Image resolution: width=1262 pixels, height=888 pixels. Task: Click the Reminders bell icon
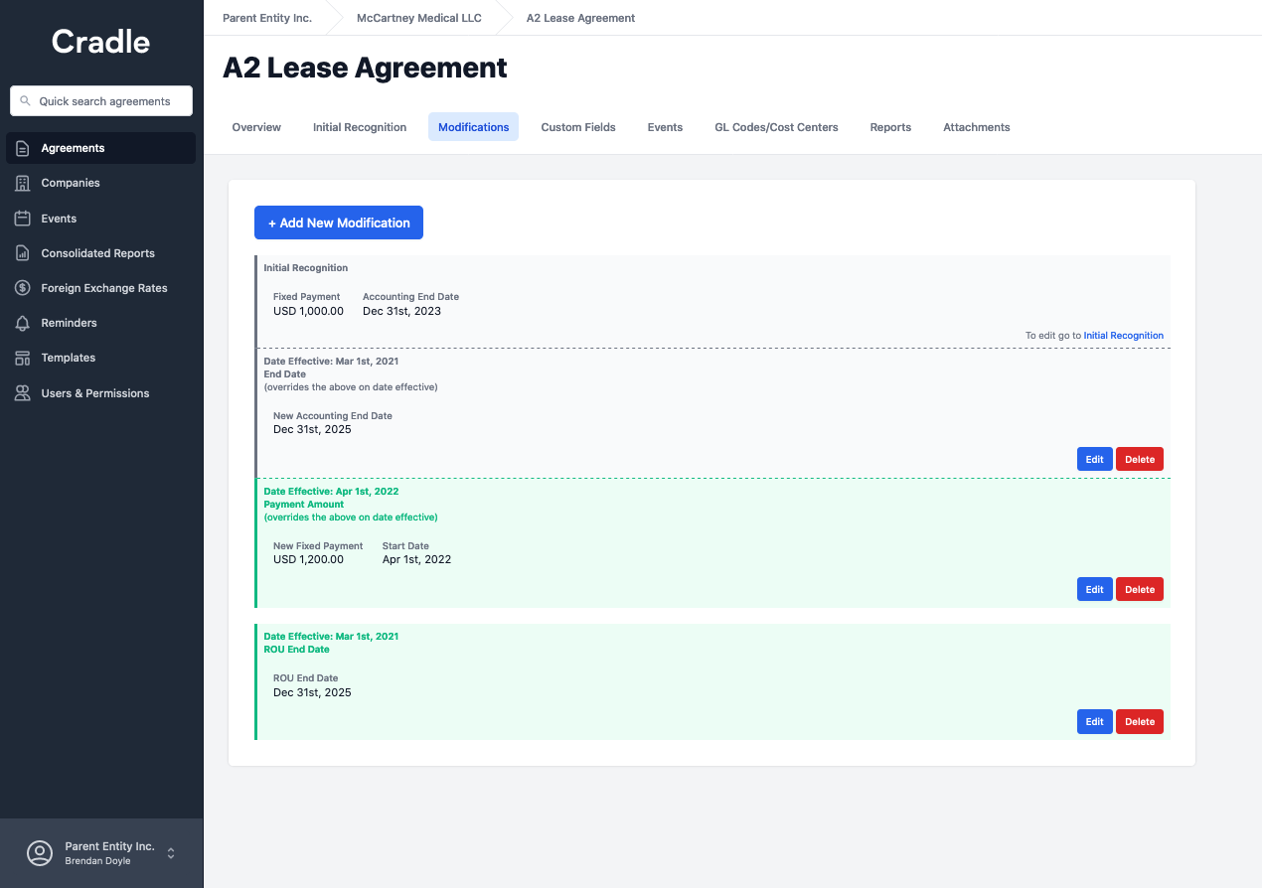coord(20,322)
